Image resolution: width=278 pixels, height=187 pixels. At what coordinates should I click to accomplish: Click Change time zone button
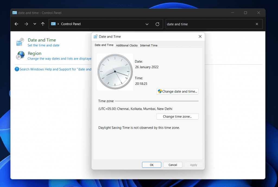[x=177, y=116]
